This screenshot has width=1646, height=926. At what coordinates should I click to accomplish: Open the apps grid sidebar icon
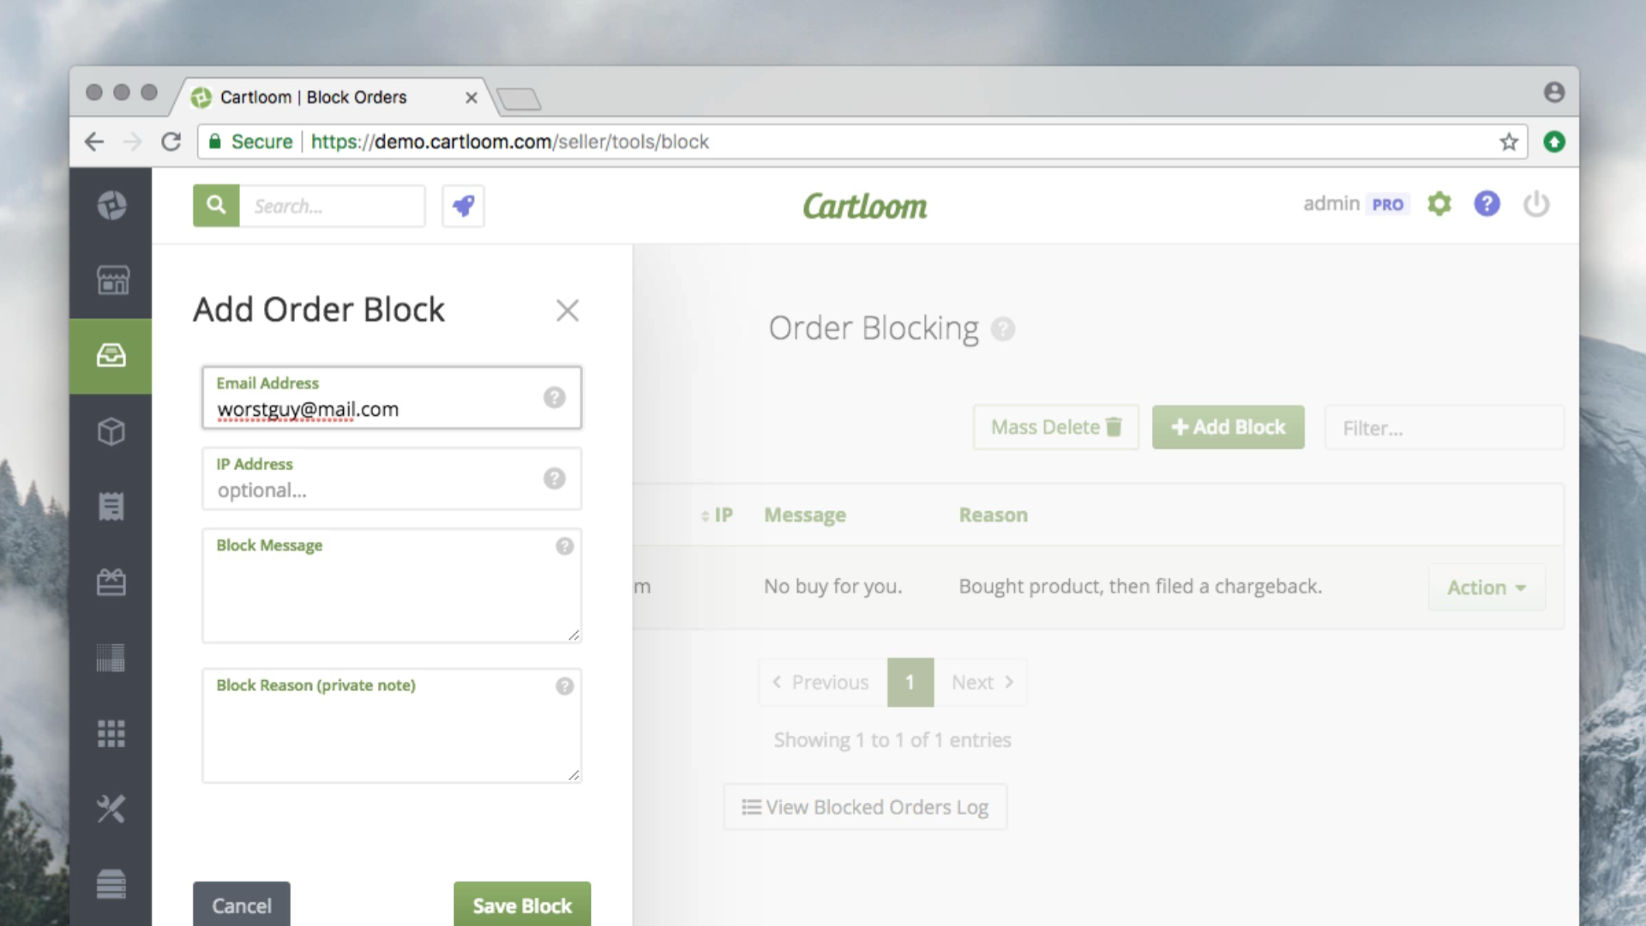click(x=111, y=733)
